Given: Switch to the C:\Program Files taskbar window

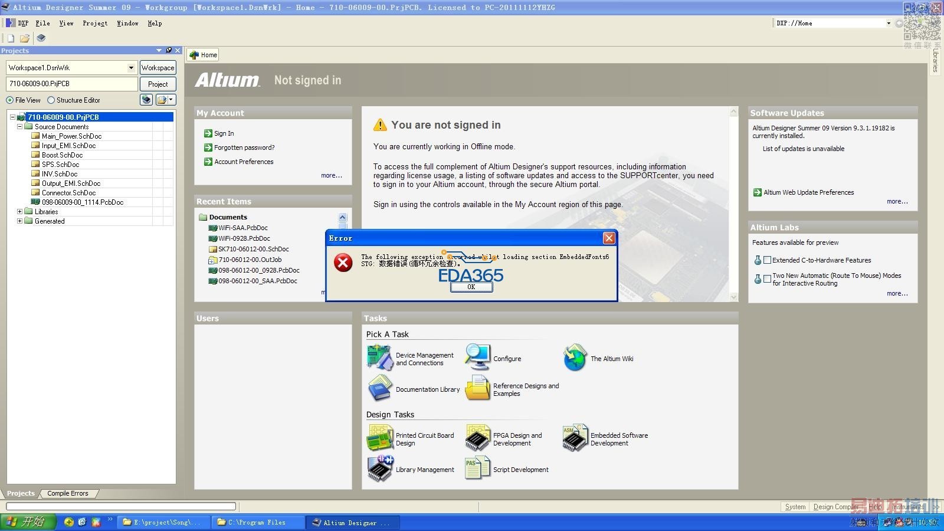Looking at the screenshot, I should [257, 522].
